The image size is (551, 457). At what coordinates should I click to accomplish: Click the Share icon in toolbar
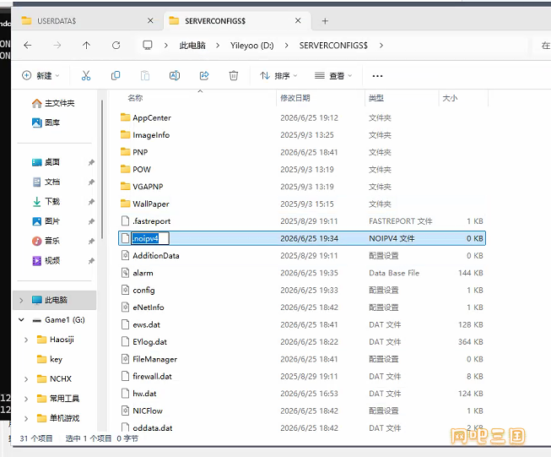point(204,76)
